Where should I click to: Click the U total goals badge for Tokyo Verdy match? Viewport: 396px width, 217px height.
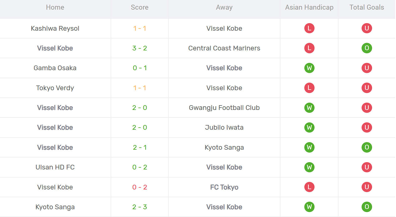pos(367,88)
